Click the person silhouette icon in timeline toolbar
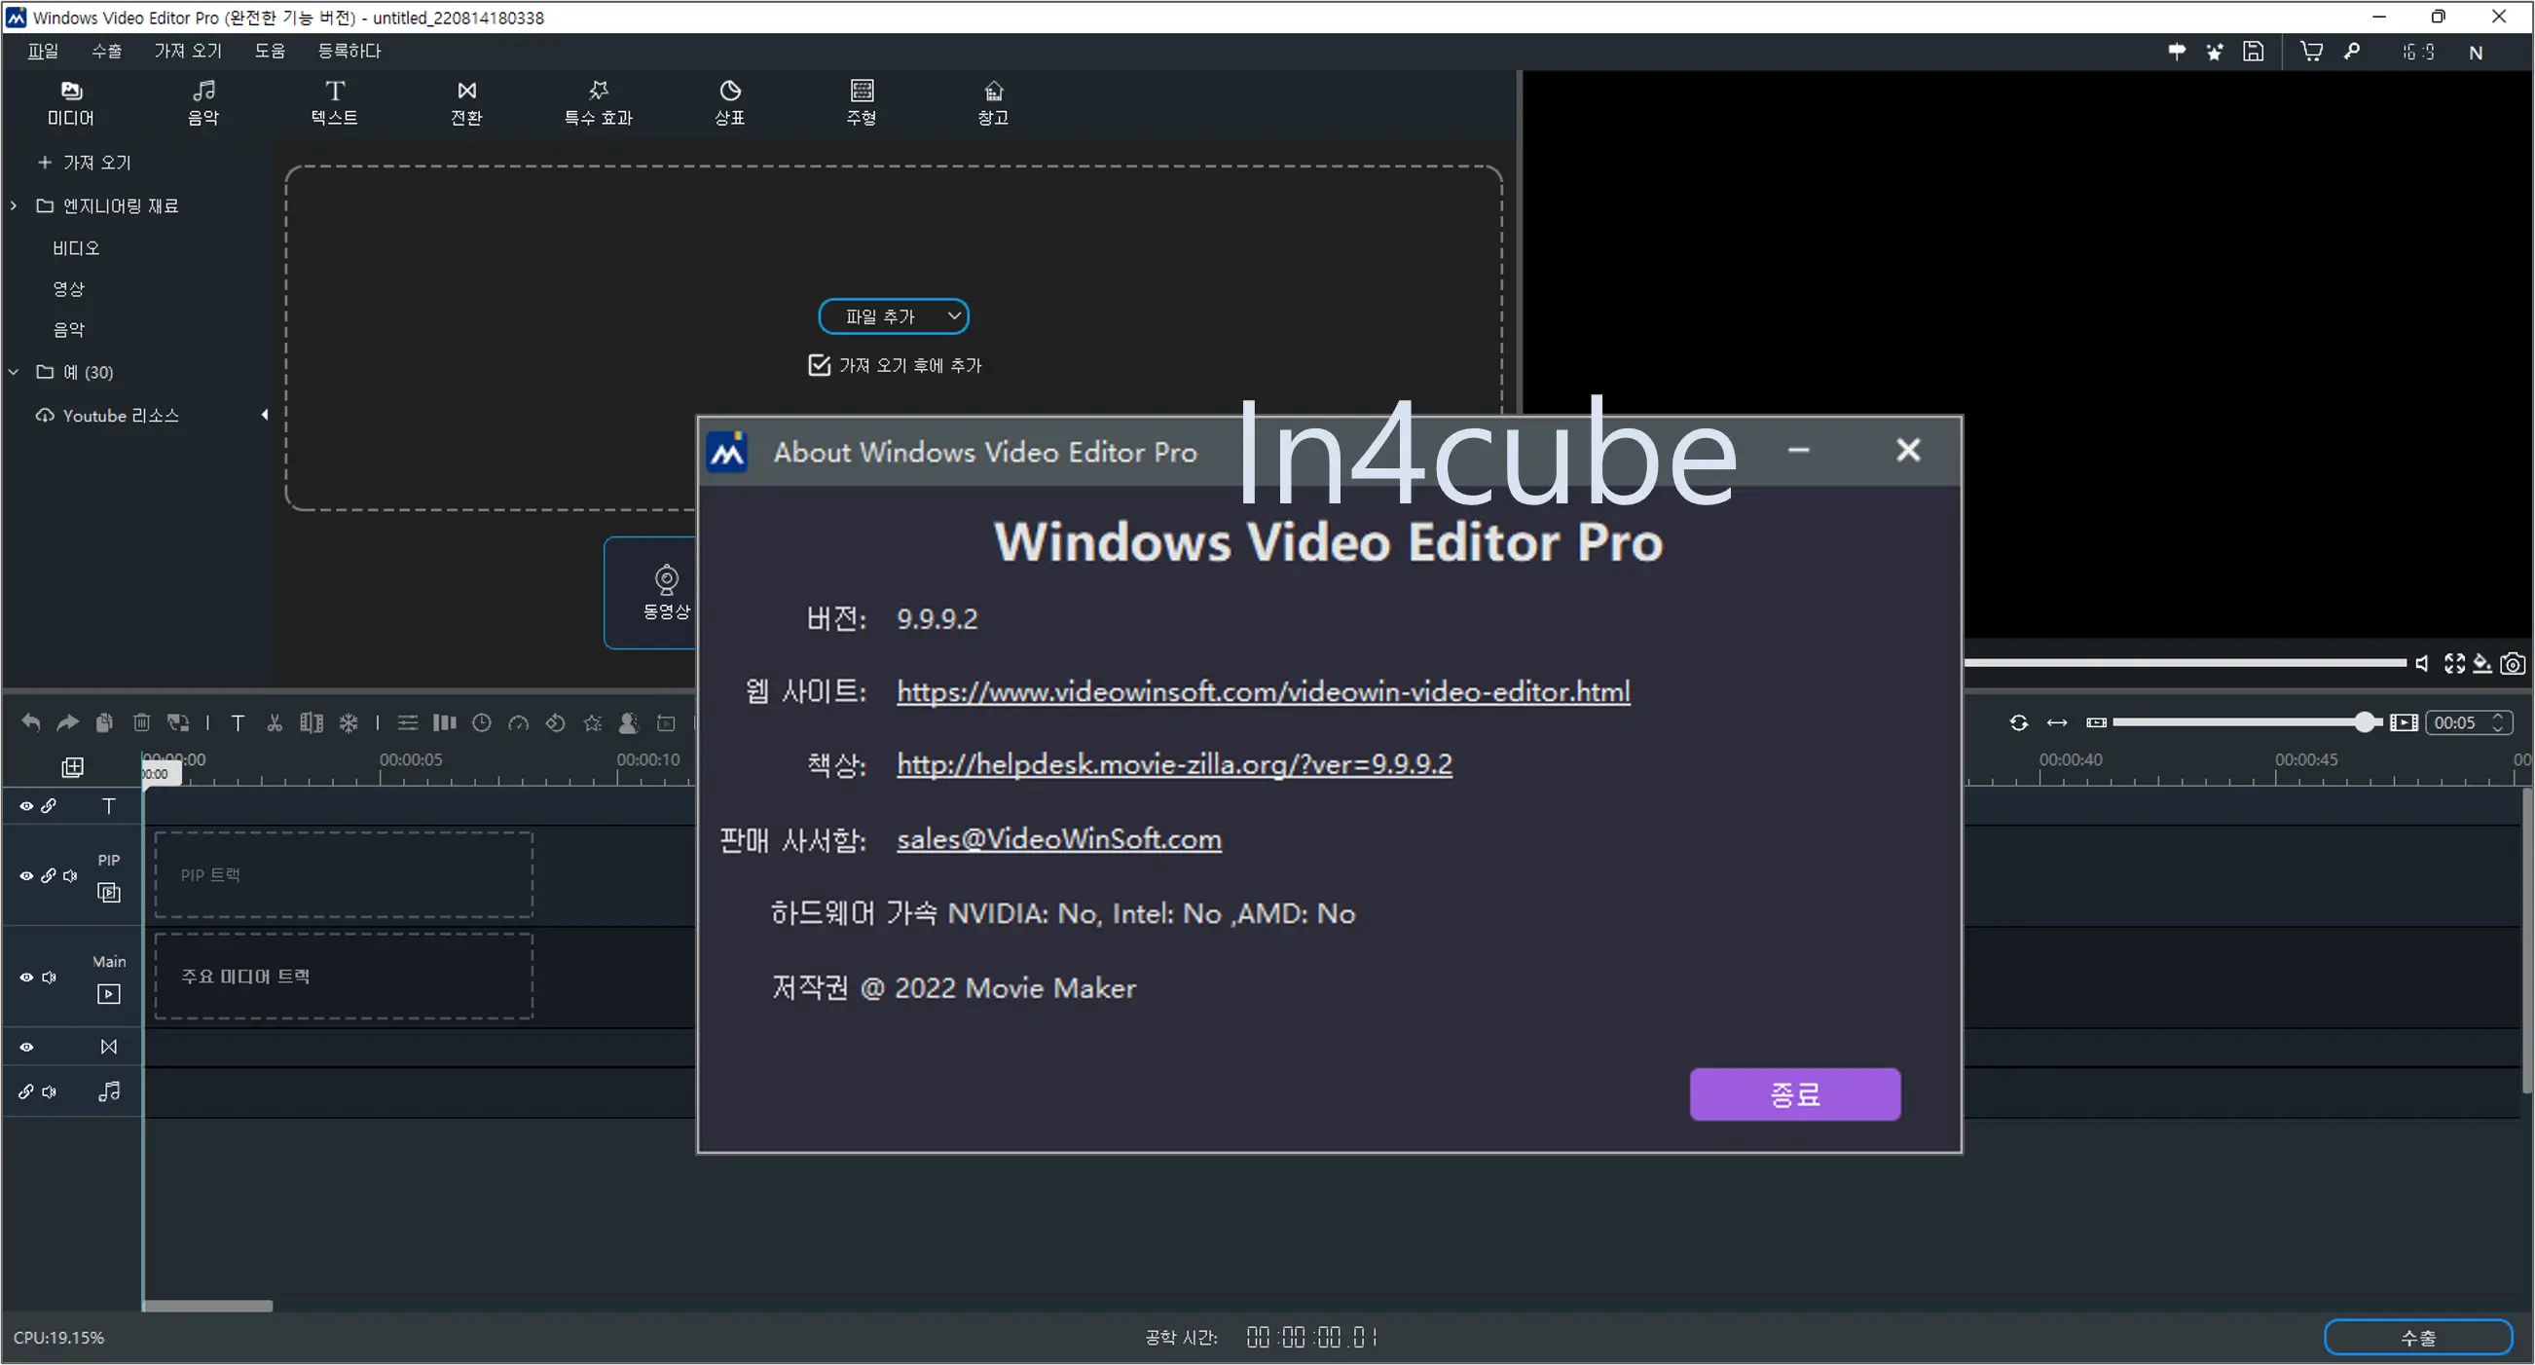2535x1365 pixels. (x=629, y=723)
